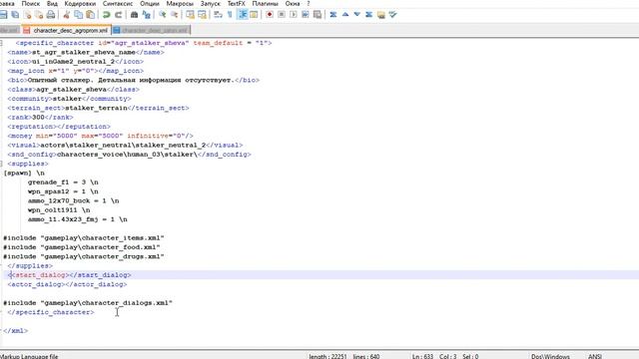The height and width of the screenshot is (359, 639).
Task: Toggle synchronized horizontal scrolling icon
Action: pyautogui.click(x=202, y=15)
